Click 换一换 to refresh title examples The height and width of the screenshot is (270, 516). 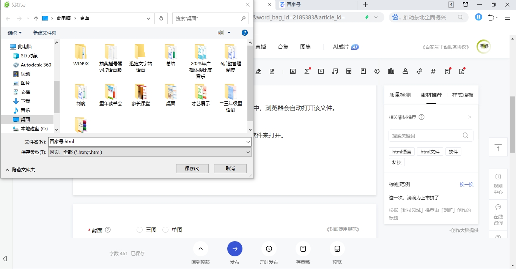coord(467,184)
